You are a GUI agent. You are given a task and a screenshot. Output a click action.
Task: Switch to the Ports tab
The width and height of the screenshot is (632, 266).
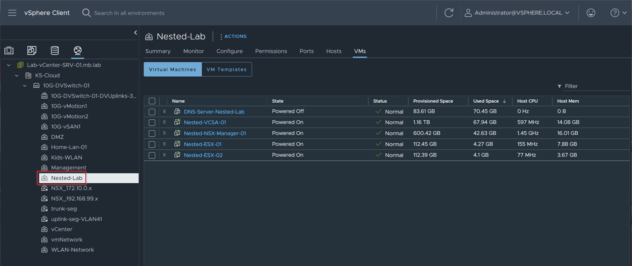coord(307,51)
